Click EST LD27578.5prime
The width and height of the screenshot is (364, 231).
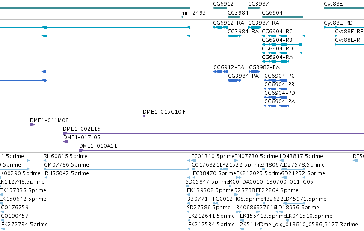(x=303, y=165)
